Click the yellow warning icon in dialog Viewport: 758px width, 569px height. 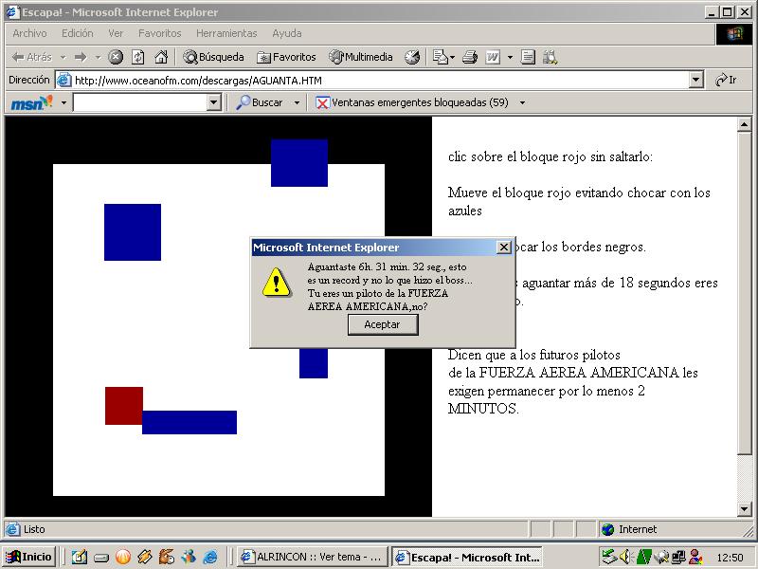pyautogui.click(x=276, y=282)
